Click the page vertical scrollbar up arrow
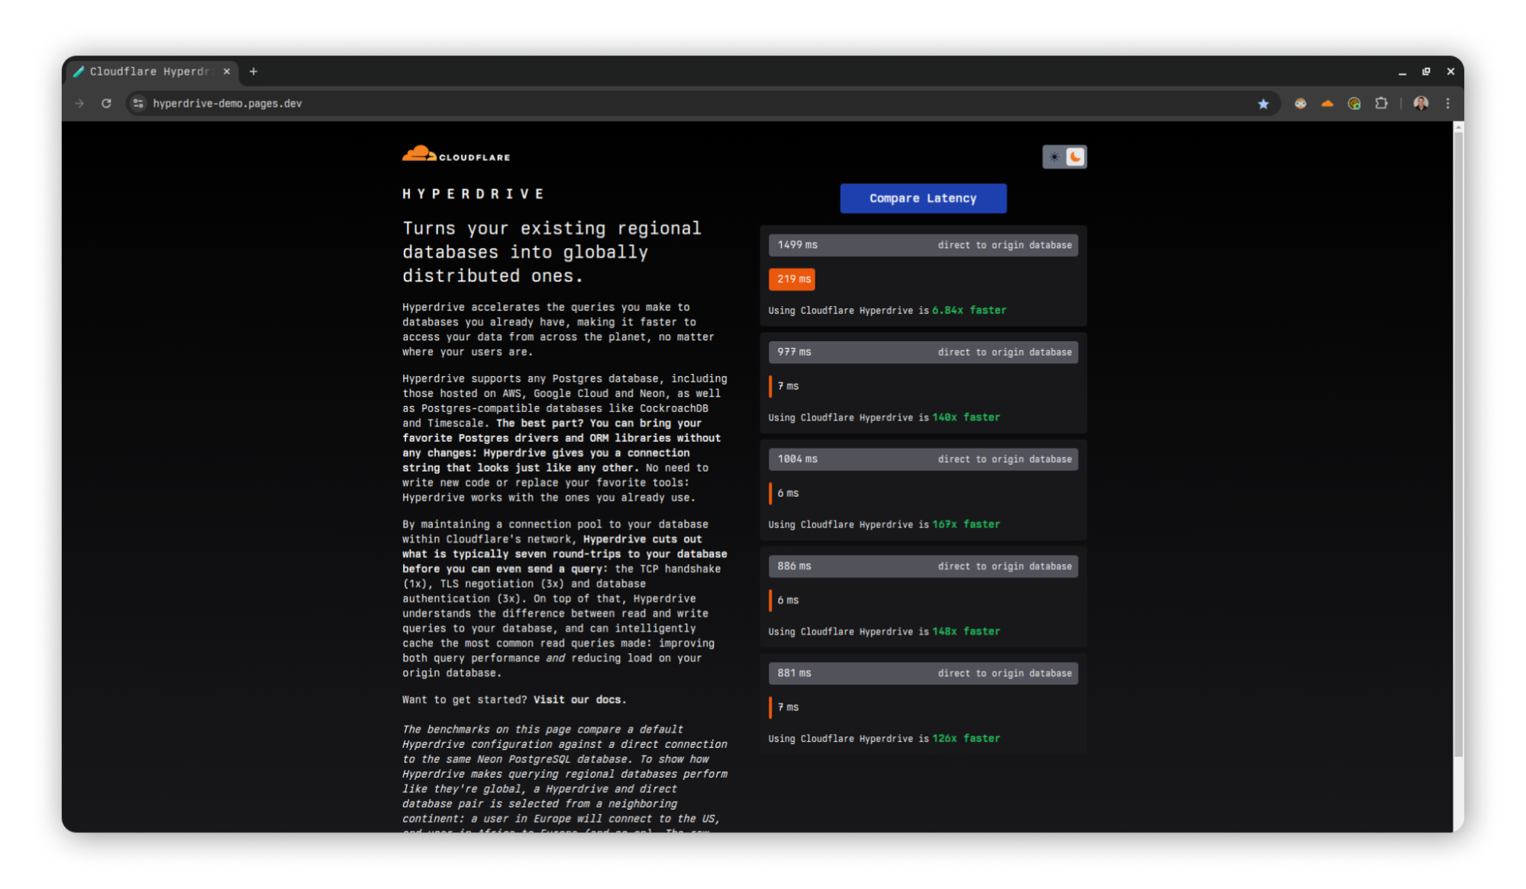Image resolution: width=1526 pixels, height=889 pixels. click(x=1458, y=128)
